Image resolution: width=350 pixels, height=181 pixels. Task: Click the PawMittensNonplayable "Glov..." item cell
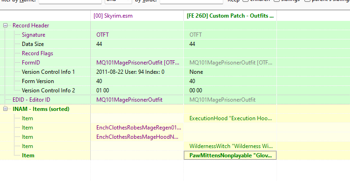click(230, 155)
